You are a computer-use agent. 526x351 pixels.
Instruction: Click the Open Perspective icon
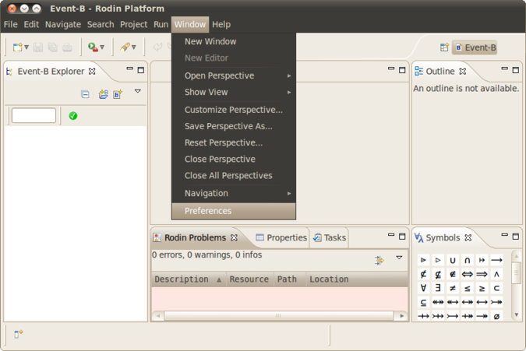click(444, 47)
